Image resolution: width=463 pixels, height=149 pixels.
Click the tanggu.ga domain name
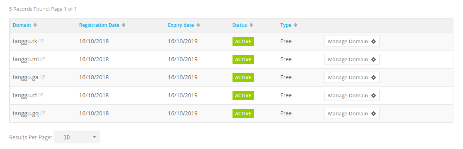[25, 77]
